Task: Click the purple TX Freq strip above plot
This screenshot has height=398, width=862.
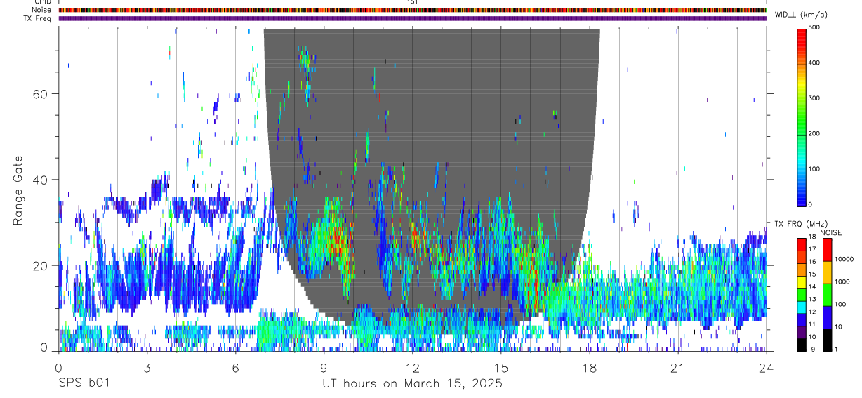Action: click(412, 18)
